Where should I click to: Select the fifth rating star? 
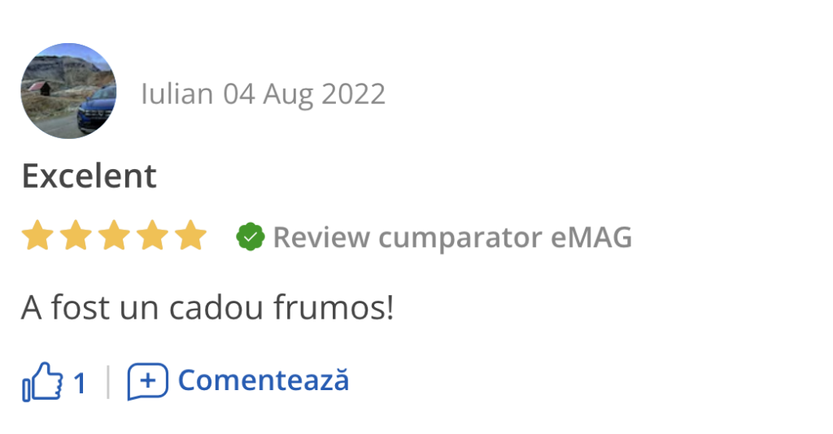(x=190, y=236)
